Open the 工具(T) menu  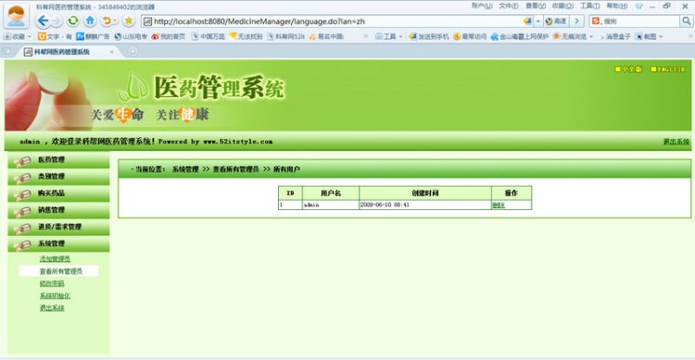[590, 6]
